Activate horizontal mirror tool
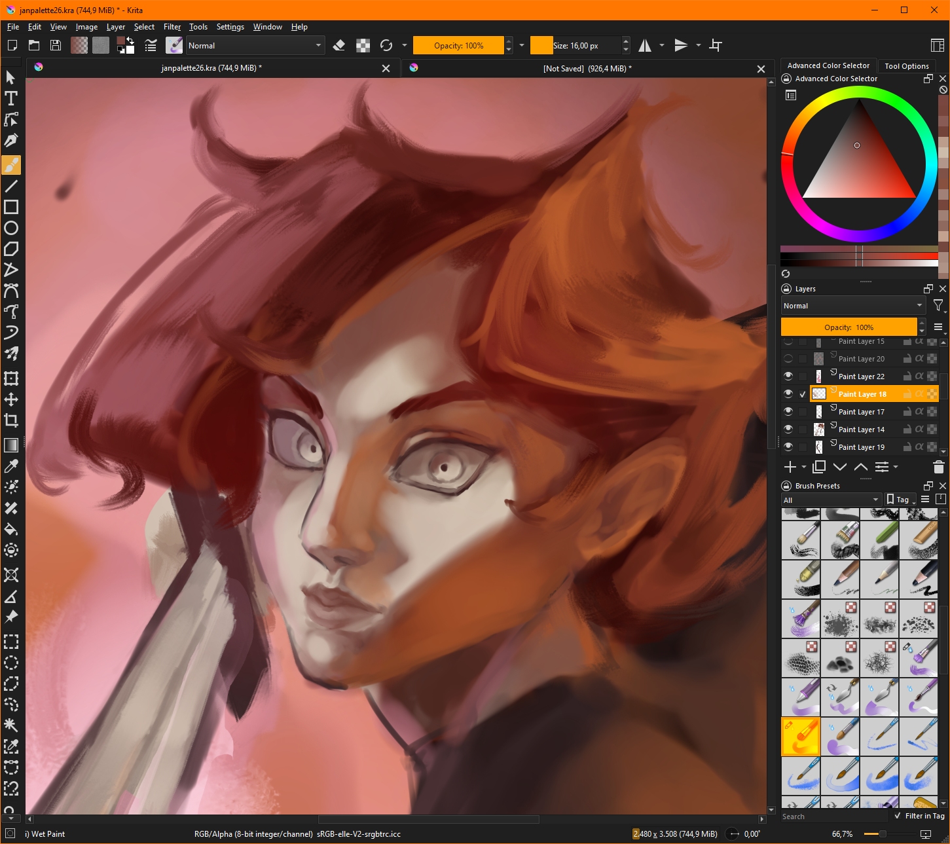This screenshot has width=950, height=844. pos(646,45)
